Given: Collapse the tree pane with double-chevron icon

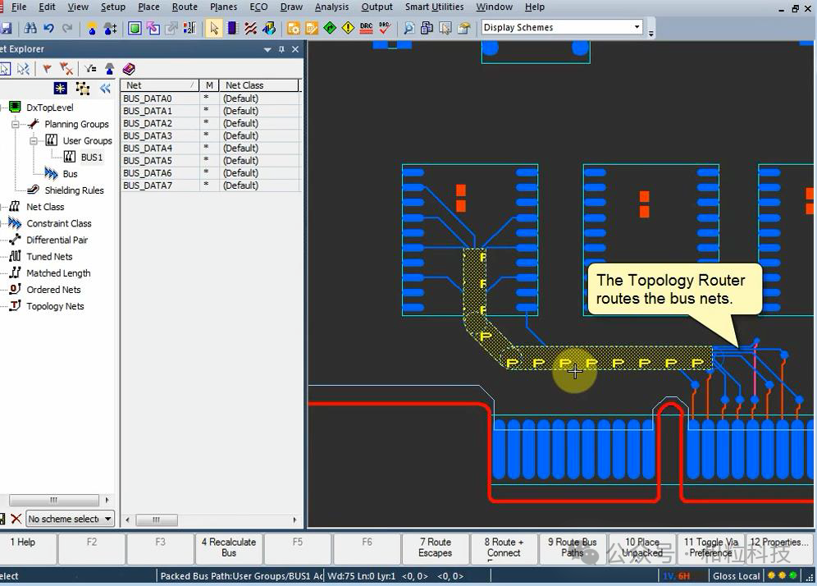Looking at the screenshot, I should pyautogui.click(x=105, y=89).
